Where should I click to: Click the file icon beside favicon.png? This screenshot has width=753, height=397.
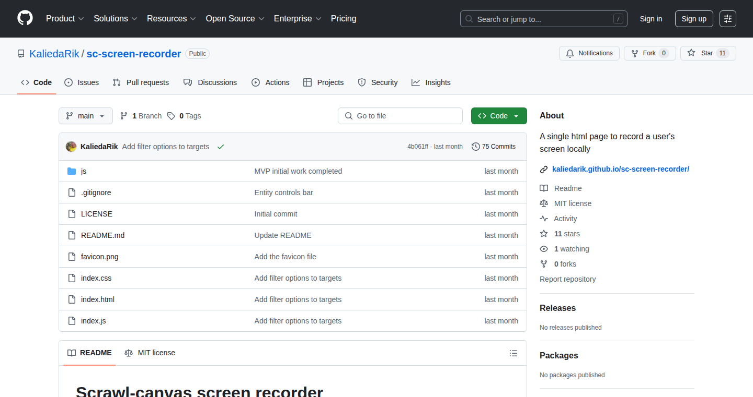click(72, 257)
